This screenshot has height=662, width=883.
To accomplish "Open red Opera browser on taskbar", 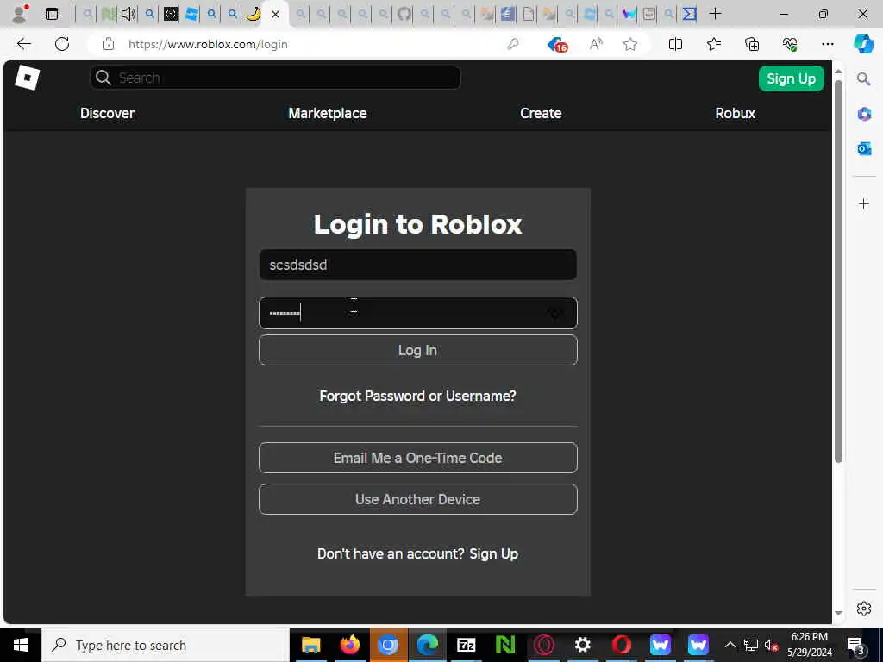I will point(622,645).
